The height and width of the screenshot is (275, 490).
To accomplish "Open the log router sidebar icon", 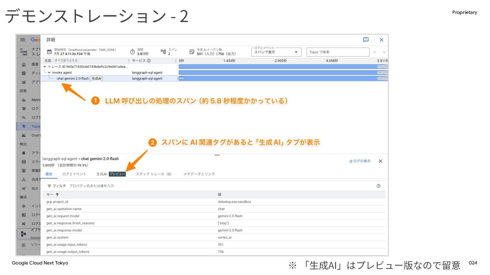I will pos(23,224).
